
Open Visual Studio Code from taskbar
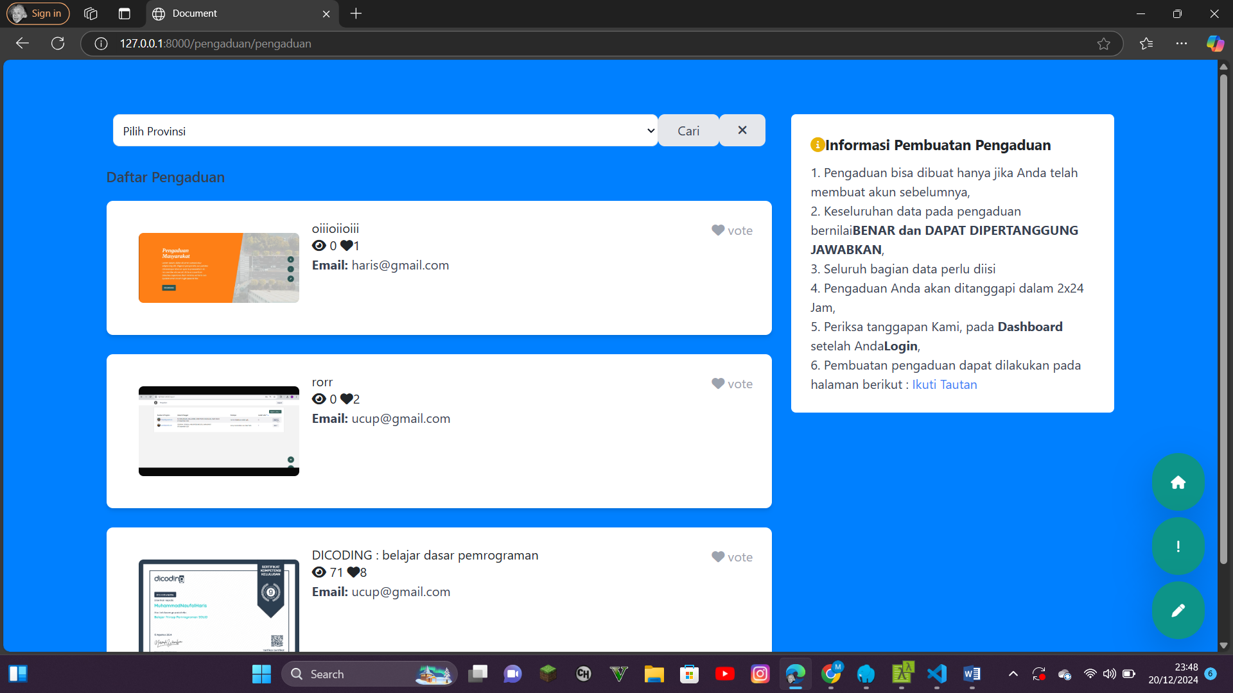(x=937, y=674)
